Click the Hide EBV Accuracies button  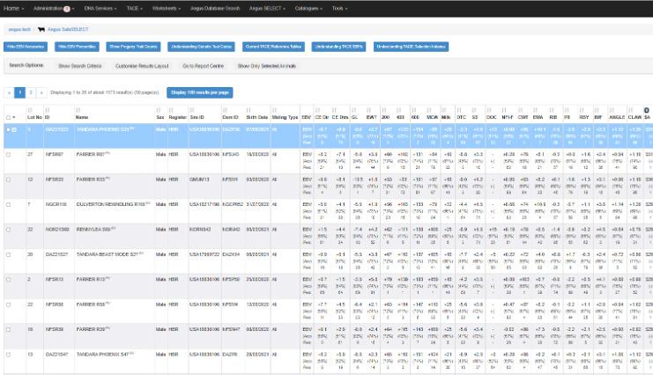26,47
